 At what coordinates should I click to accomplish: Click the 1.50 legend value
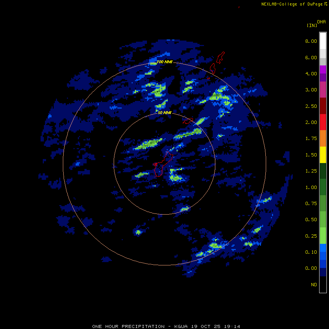(x=311, y=155)
